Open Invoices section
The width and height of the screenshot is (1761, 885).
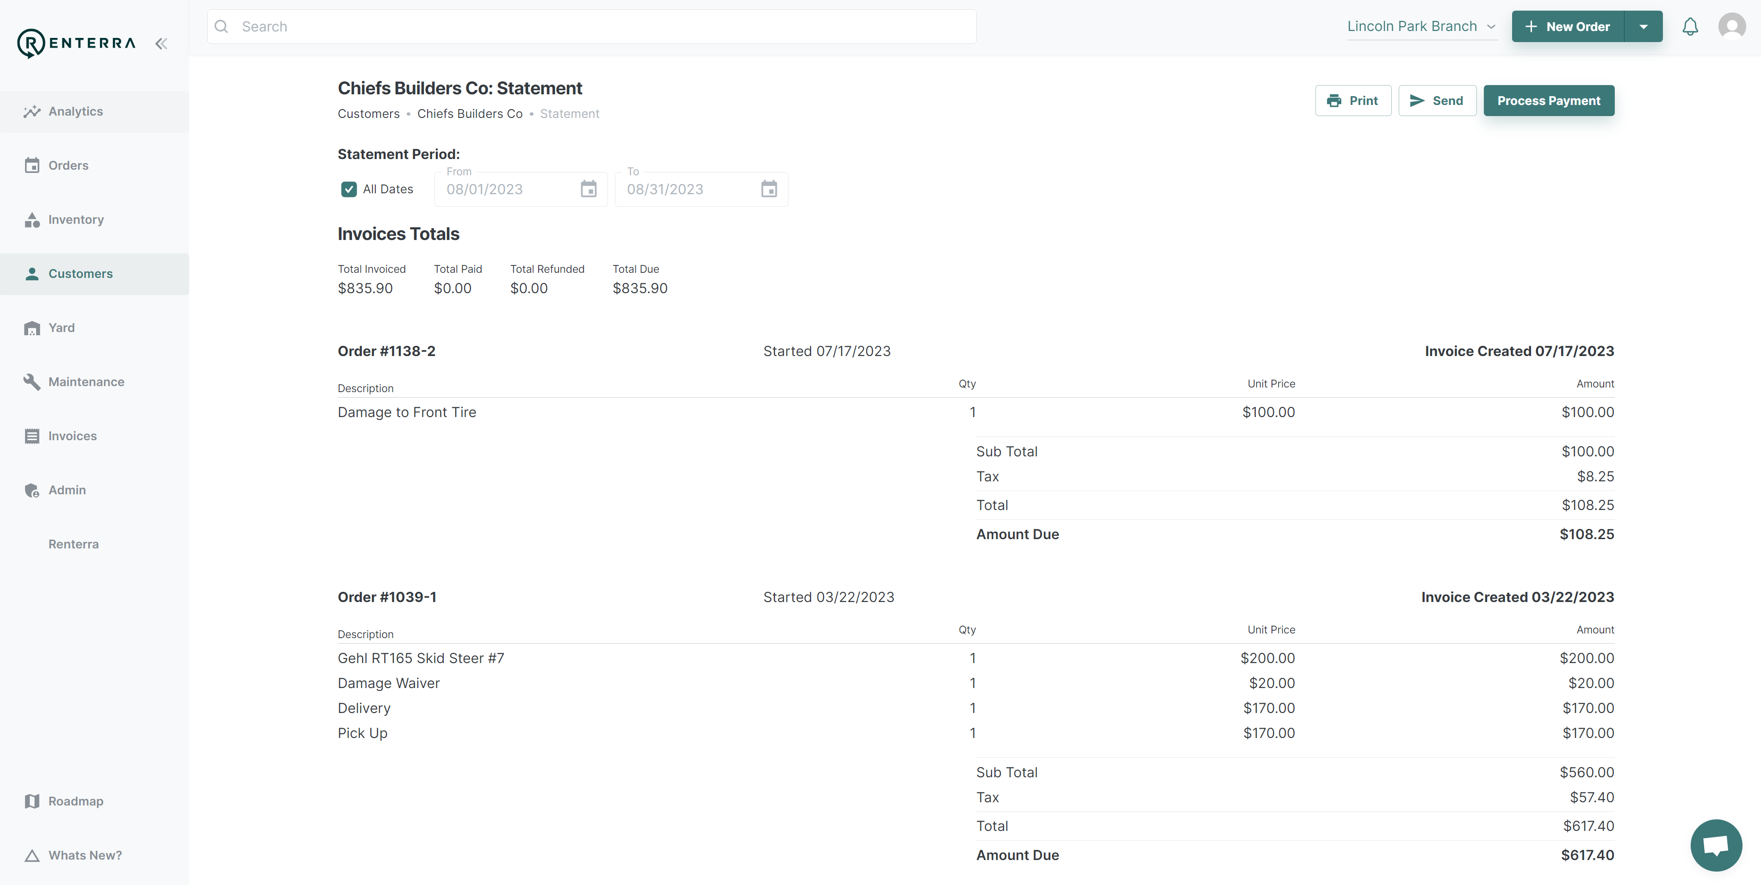pos(94,436)
